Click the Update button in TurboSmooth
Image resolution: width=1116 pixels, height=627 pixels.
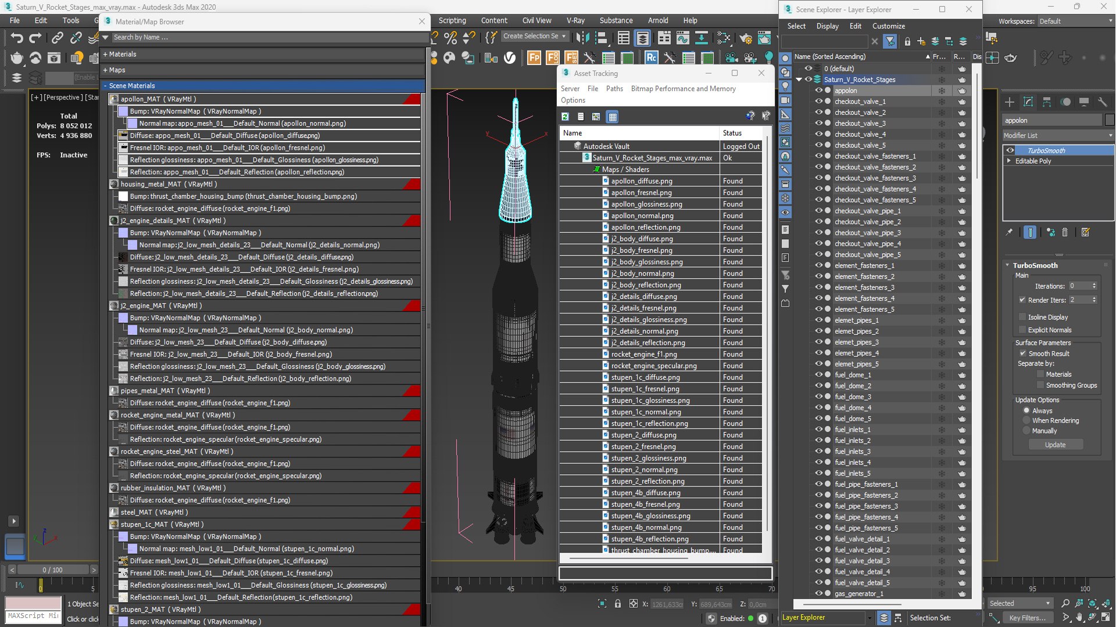point(1055,445)
